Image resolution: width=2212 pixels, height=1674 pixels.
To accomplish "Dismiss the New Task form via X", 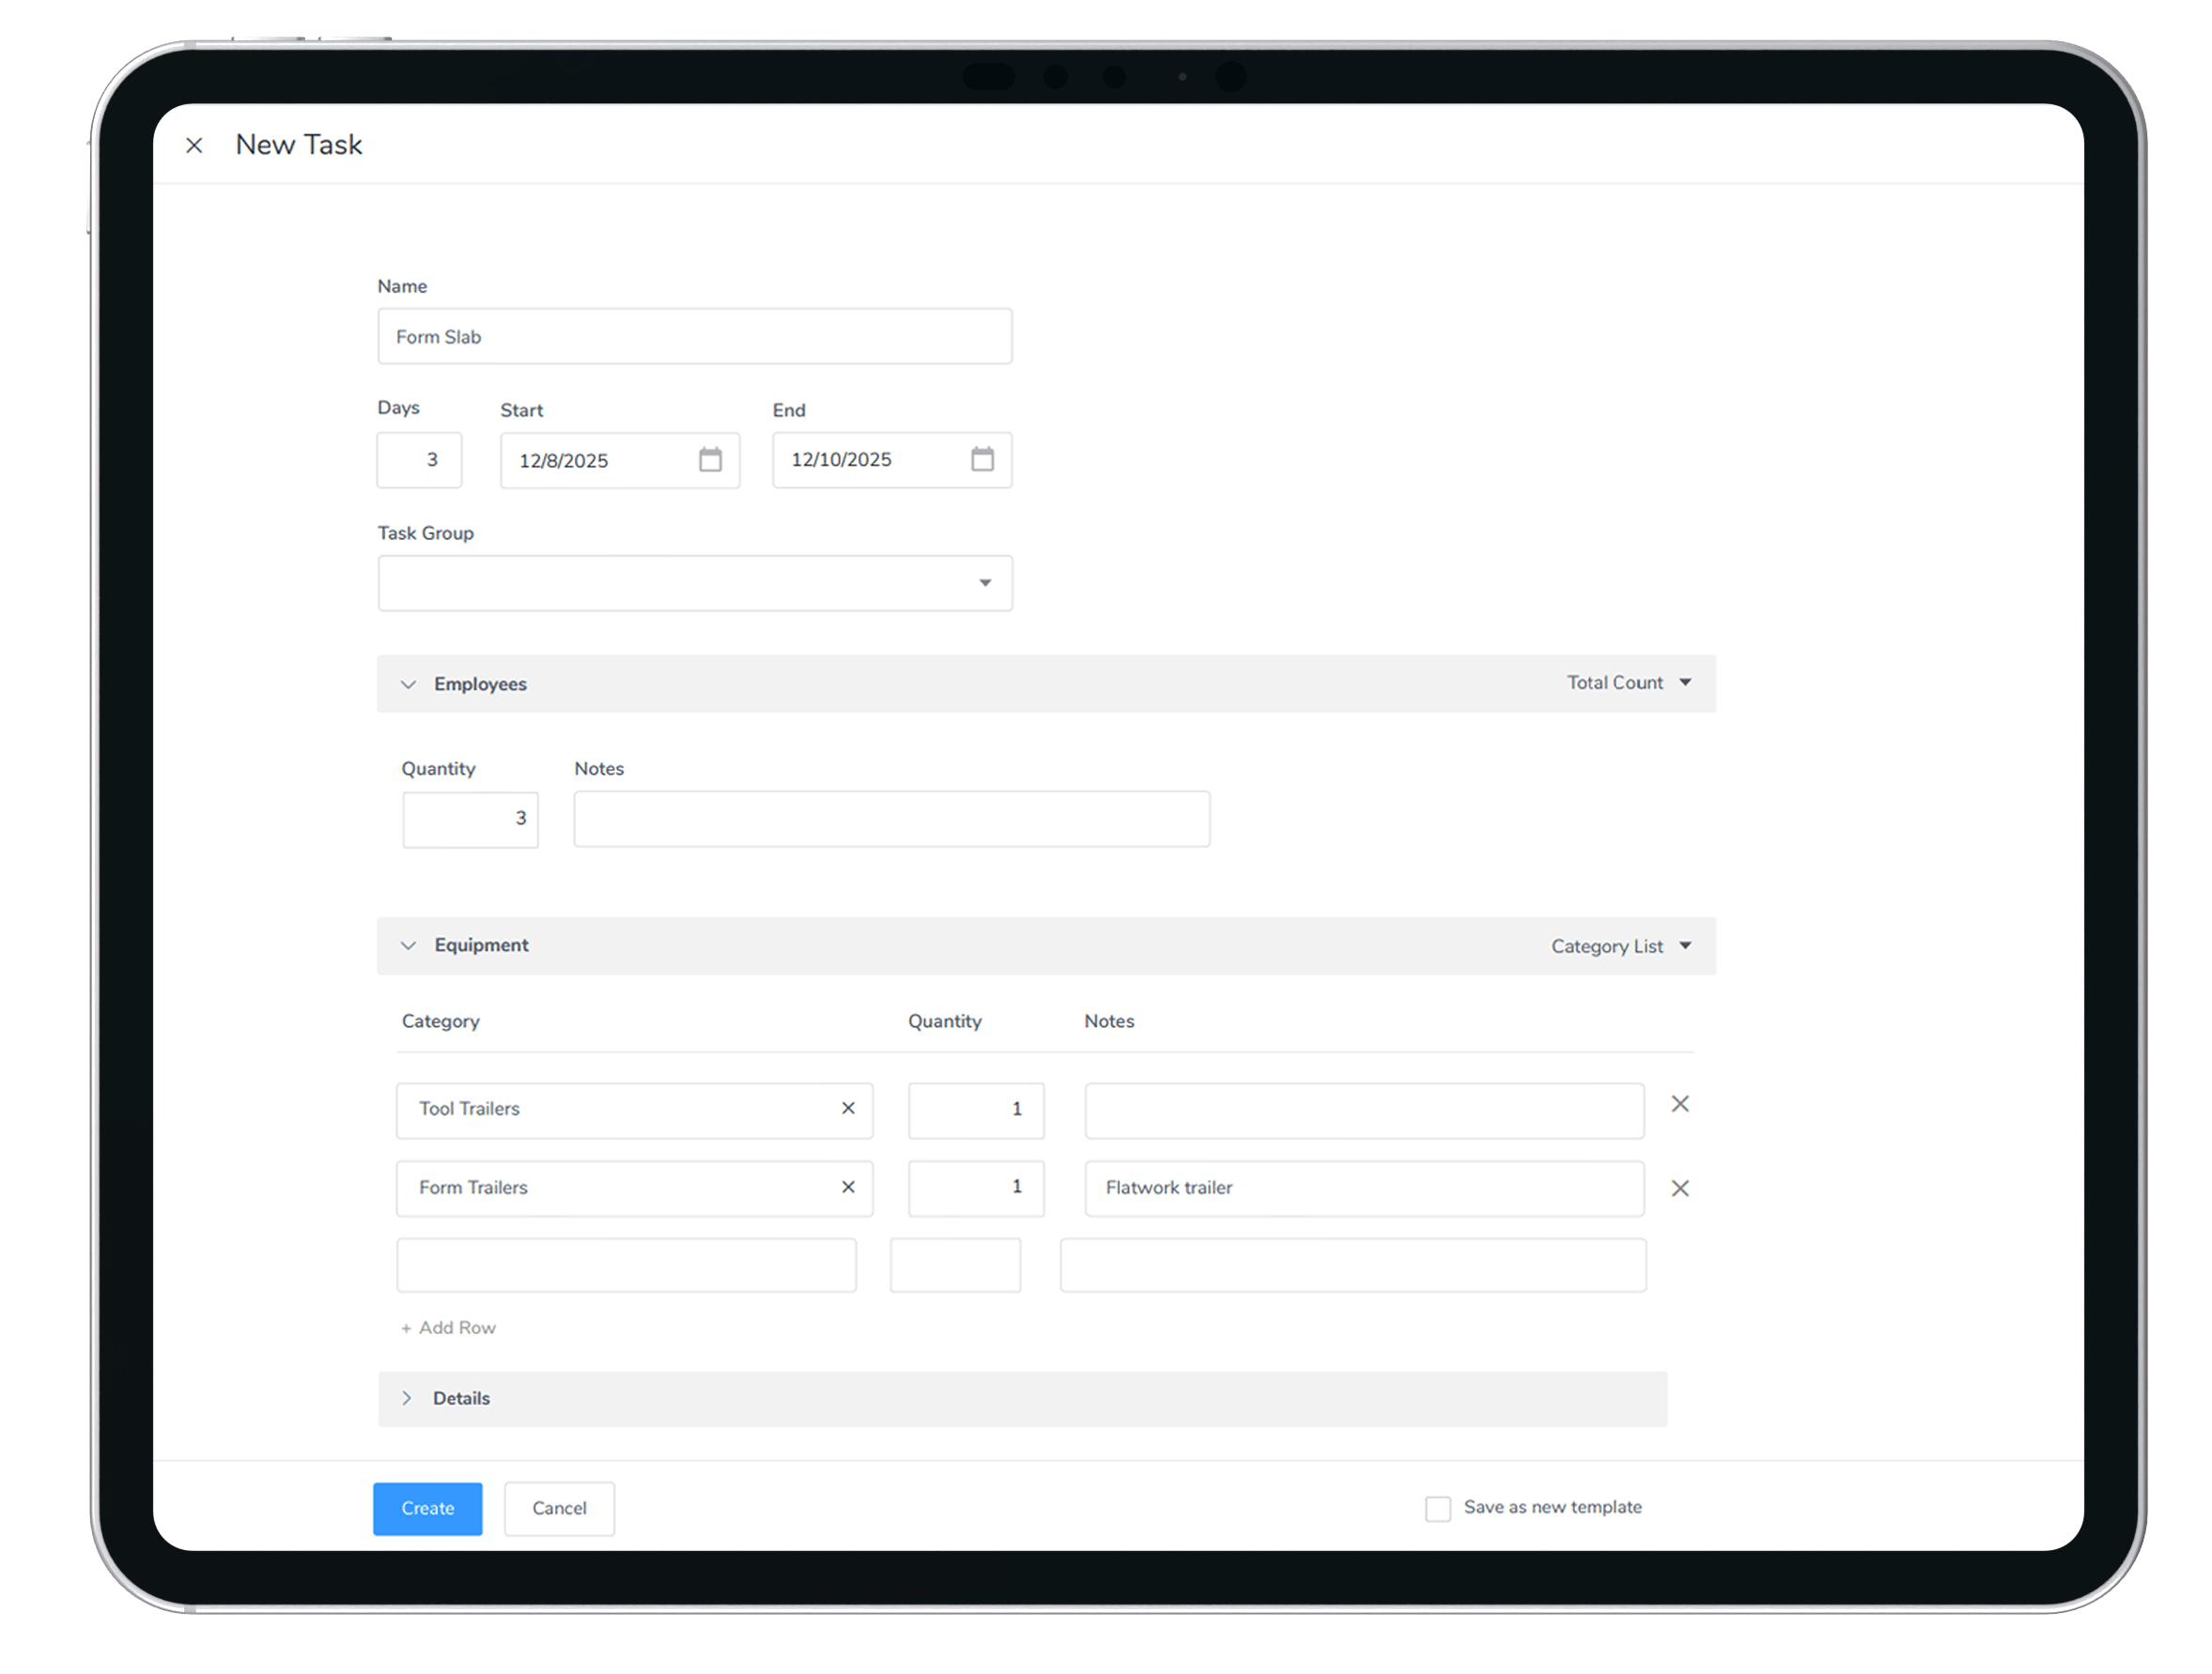I will [194, 144].
